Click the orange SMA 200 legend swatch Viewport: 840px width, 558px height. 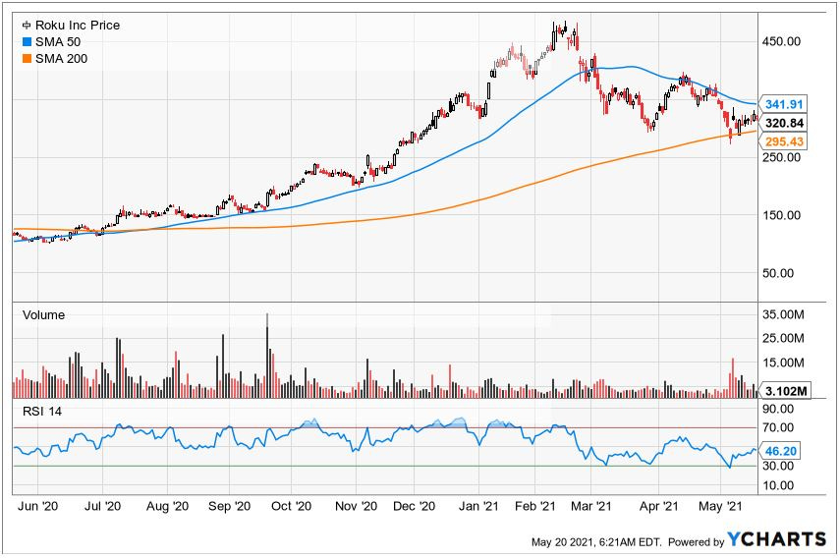pyautogui.click(x=27, y=59)
